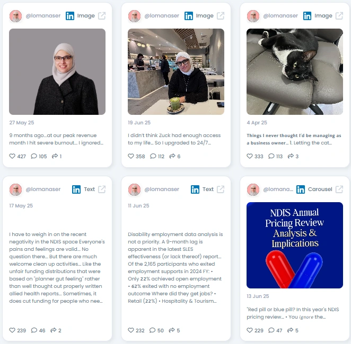Click the heart icon with 427 likes

tap(12, 156)
